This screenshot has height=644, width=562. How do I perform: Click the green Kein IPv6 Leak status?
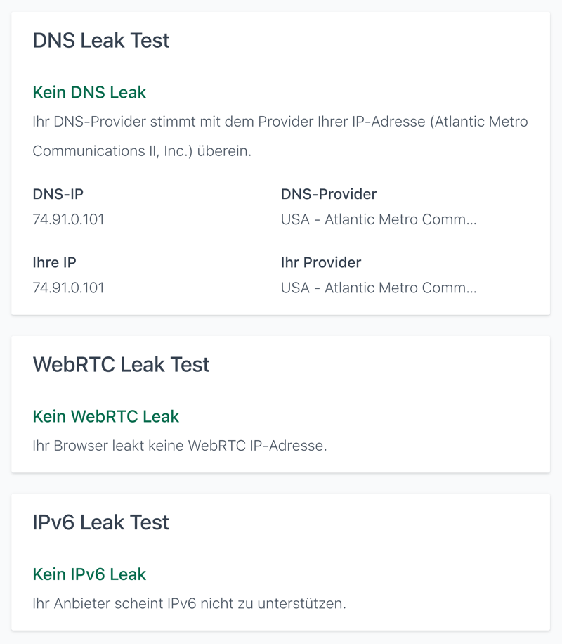click(89, 574)
